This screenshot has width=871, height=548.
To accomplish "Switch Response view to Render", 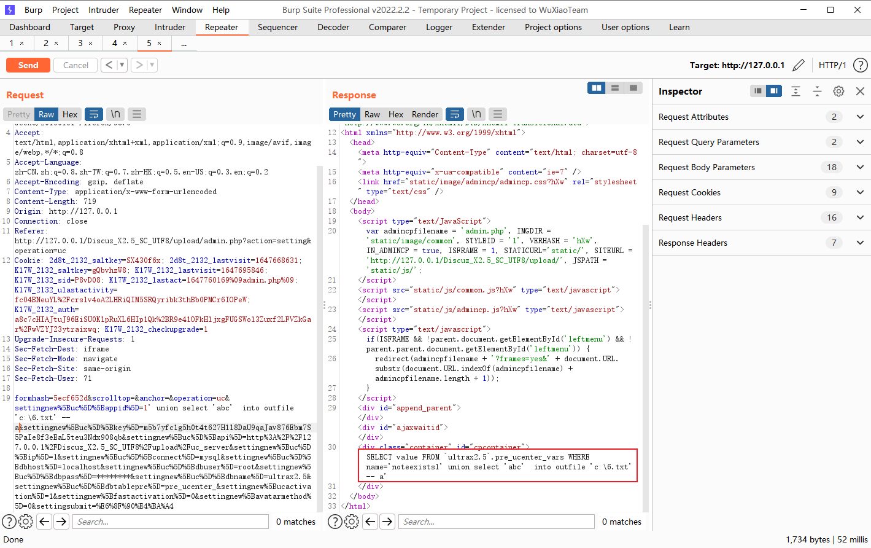I will coord(425,114).
